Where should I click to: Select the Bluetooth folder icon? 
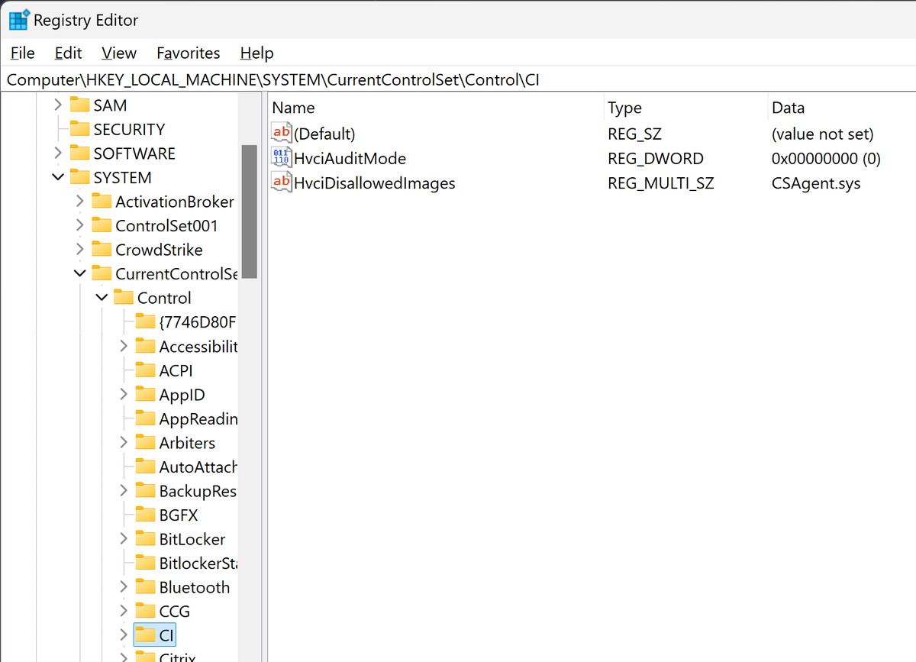click(x=146, y=587)
